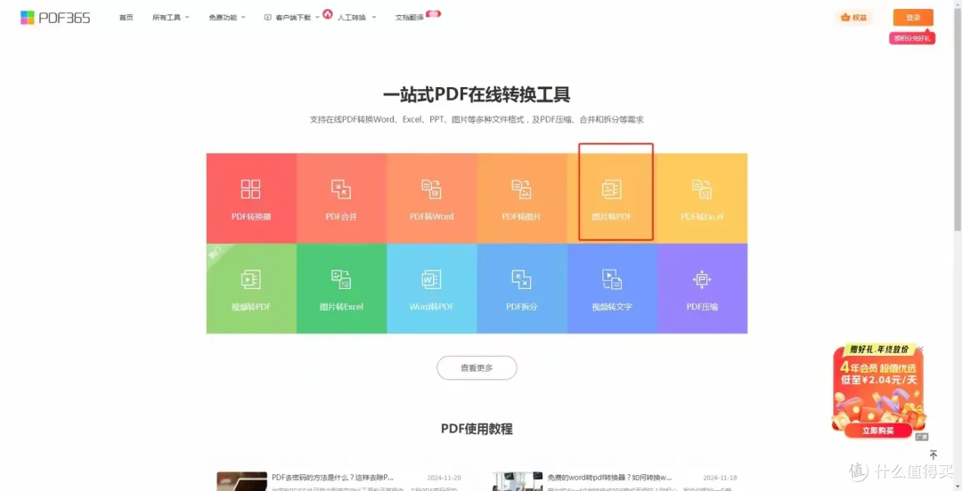Click the 领积分兑好礼 promo tag
The width and height of the screenshot is (962, 491).
912,38
